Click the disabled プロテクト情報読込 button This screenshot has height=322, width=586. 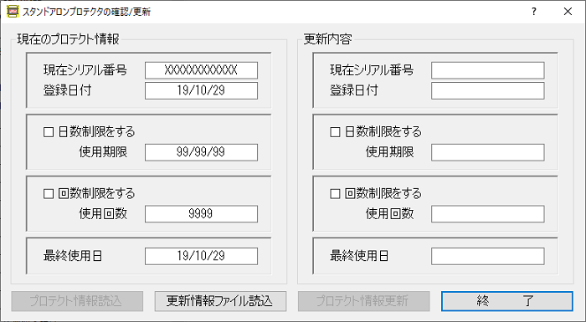click(77, 301)
